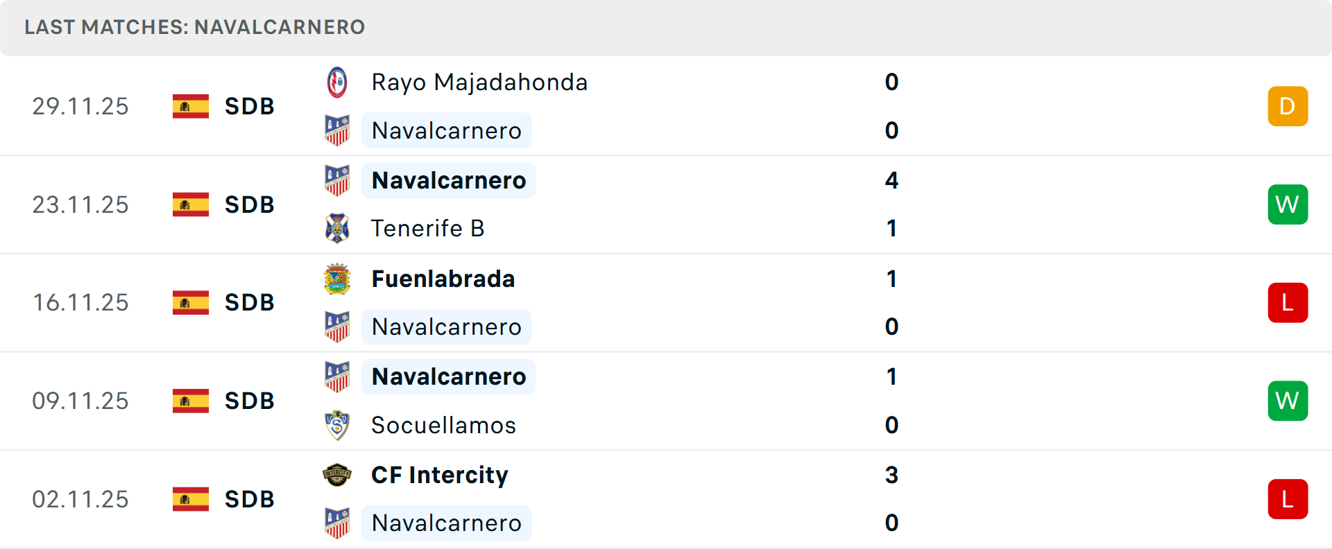Click the Socuellamos club crest
This screenshot has width=1332, height=549.
click(337, 425)
